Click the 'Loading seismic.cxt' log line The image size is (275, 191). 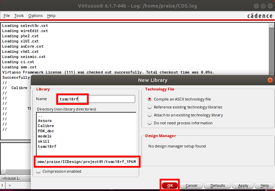24,57
